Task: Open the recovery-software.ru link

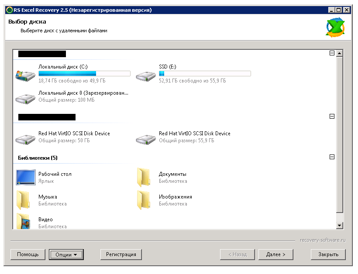Action: 323,240
